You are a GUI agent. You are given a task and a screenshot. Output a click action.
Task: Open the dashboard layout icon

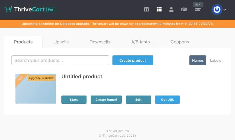pyautogui.click(x=146, y=10)
